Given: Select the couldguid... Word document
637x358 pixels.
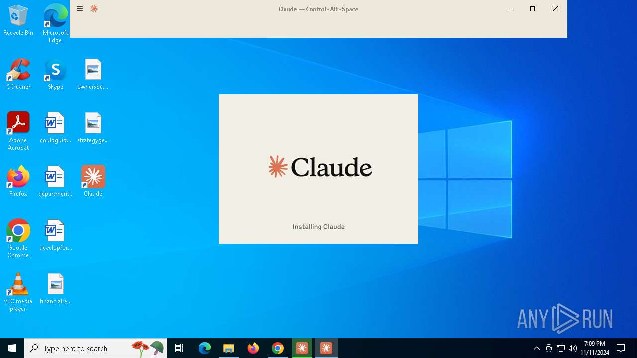Looking at the screenshot, I should [x=55, y=128].
